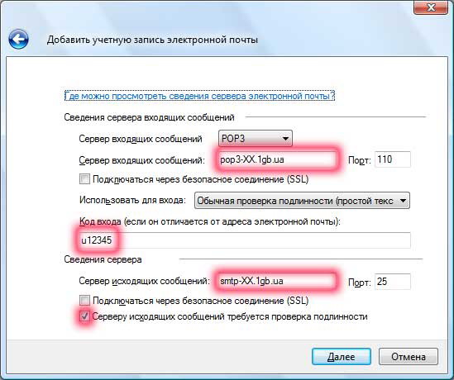Click the Отмена button
454x380 pixels.
point(409,357)
